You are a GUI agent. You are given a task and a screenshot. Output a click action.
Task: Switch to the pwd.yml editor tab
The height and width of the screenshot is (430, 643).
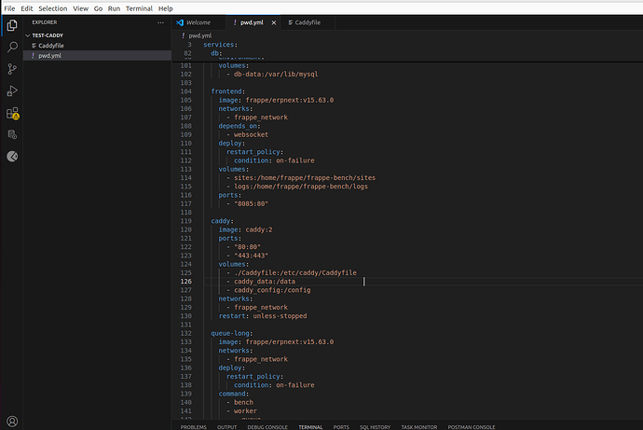pyautogui.click(x=252, y=22)
